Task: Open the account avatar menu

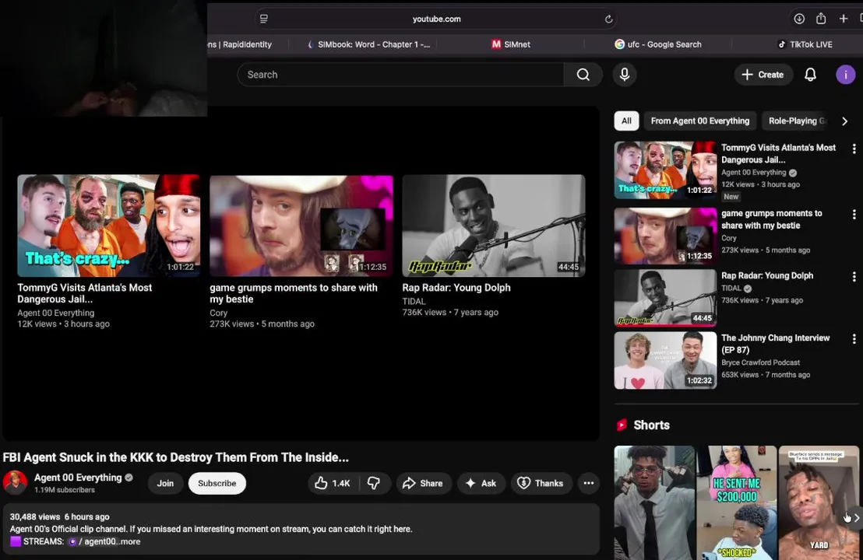Action: tap(845, 75)
